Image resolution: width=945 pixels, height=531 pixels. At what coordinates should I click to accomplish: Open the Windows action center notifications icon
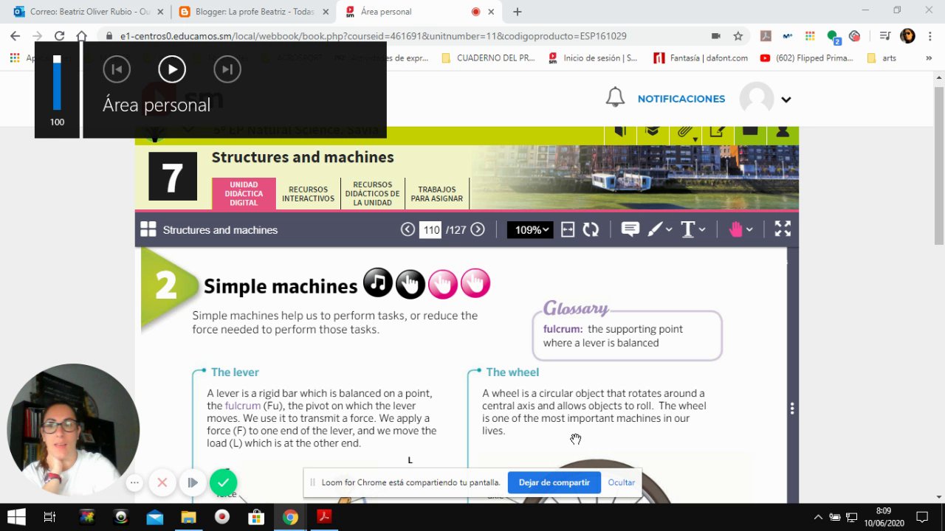click(921, 517)
